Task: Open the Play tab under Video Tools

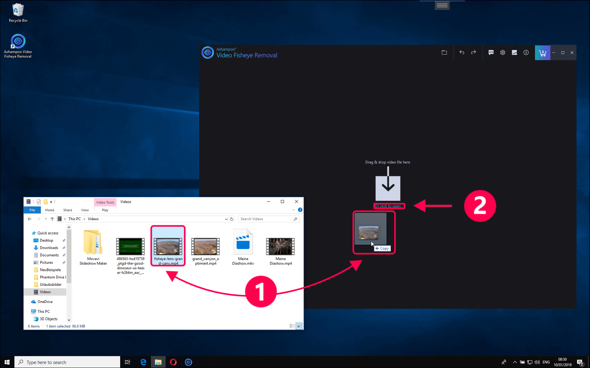Action: point(105,210)
